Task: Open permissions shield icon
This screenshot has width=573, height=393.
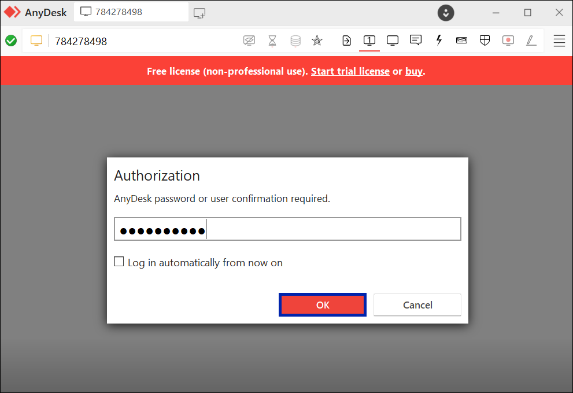Action: coord(485,41)
